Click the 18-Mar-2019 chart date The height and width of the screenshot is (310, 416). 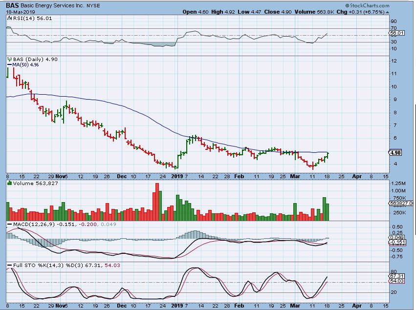[x=17, y=11]
